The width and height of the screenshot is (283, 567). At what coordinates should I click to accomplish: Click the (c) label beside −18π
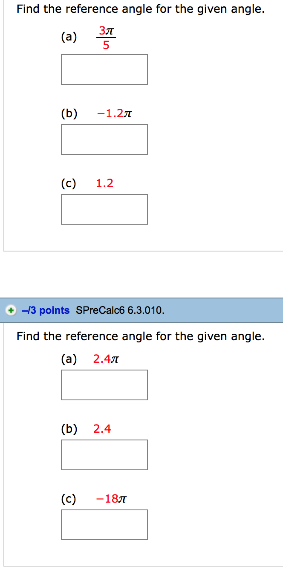(69, 499)
